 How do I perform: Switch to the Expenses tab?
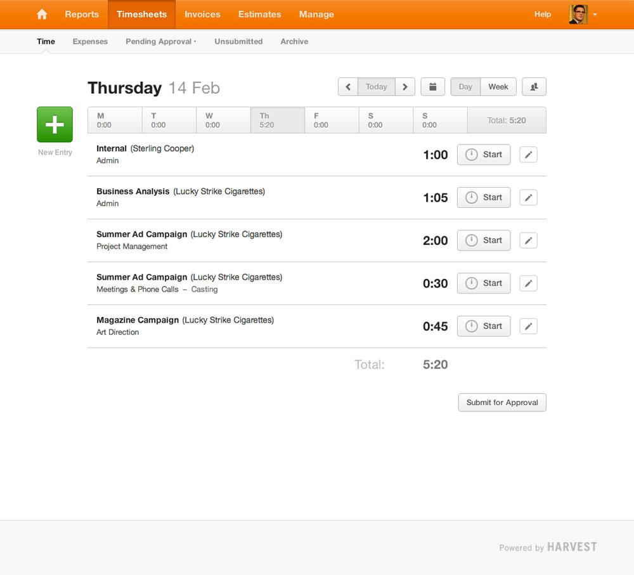[90, 42]
